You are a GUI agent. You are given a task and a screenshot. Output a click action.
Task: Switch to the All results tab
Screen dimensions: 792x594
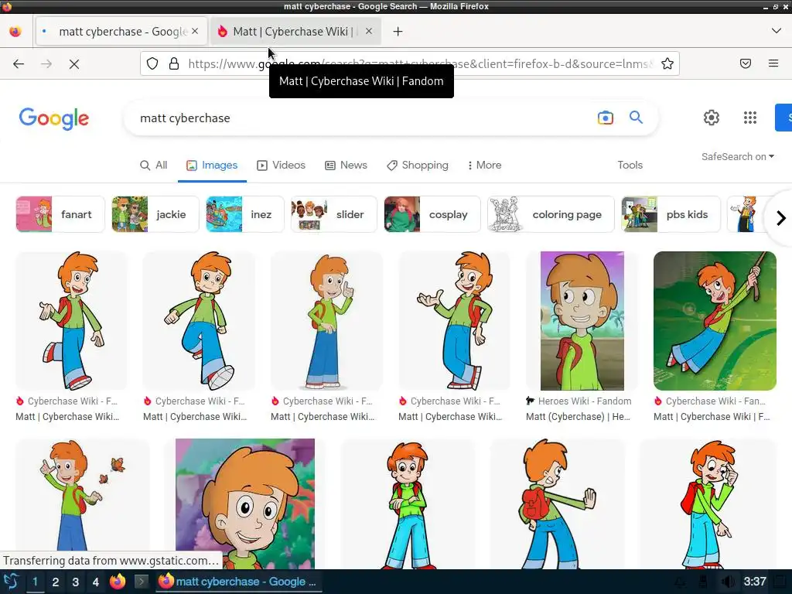(x=154, y=166)
